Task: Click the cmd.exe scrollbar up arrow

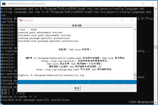Action: (155, 9)
